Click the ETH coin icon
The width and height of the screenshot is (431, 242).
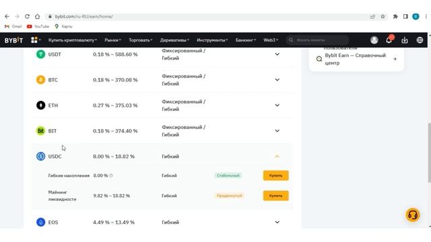coord(40,106)
